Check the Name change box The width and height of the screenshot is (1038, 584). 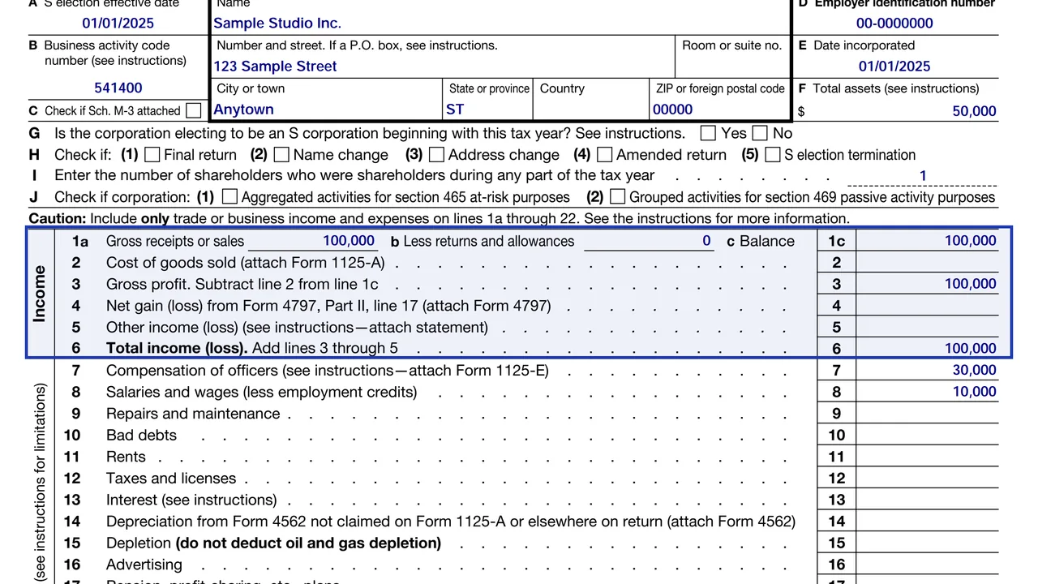pyautogui.click(x=281, y=154)
